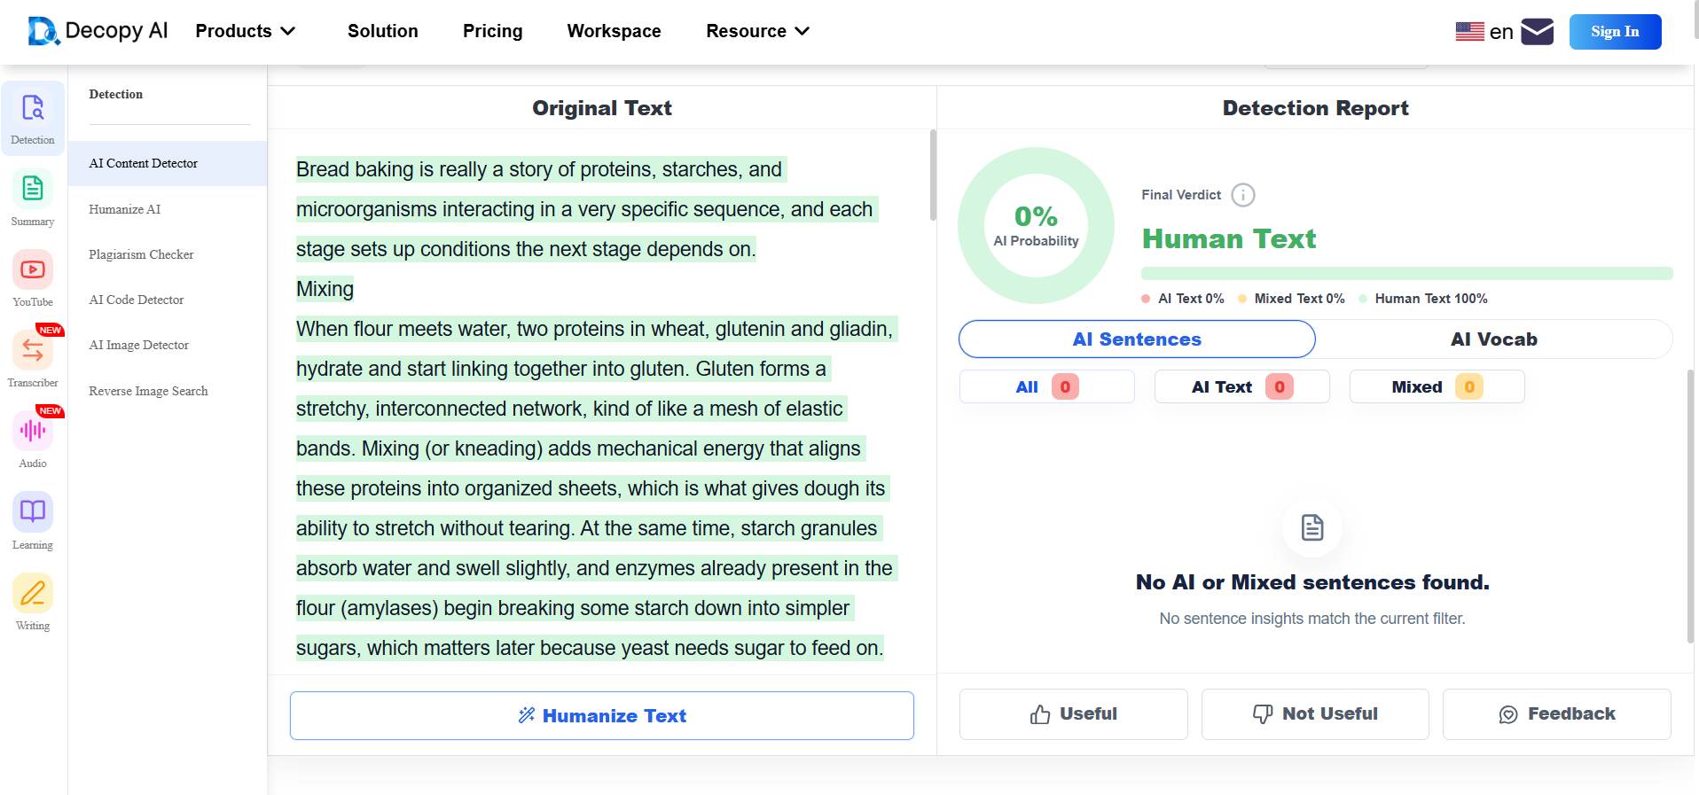Switch to the AI Vocab tab

1493,339
